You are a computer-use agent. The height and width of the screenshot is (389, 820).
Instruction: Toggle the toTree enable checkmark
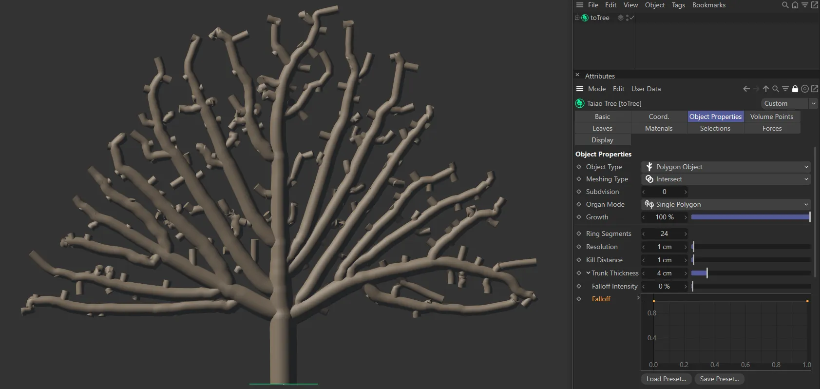click(631, 18)
